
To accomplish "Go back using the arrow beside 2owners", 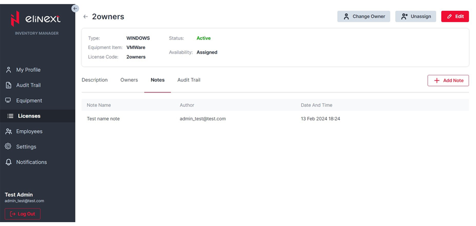I will click(86, 17).
